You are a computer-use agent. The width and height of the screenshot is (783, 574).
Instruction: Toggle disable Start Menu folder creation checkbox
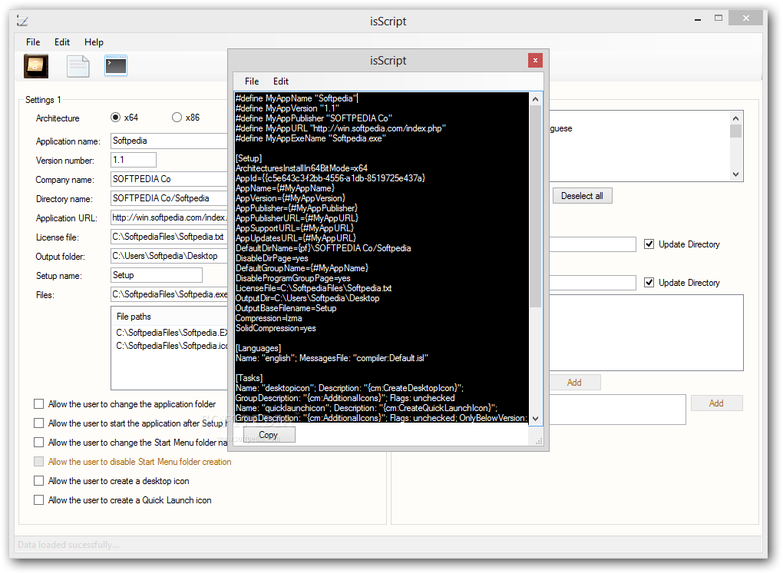(38, 461)
